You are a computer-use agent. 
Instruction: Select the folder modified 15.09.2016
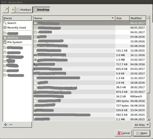(90, 41)
